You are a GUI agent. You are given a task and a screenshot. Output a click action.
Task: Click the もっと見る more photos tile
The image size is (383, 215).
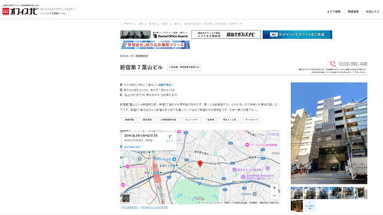pyautogui.click(x=309, y=206)
